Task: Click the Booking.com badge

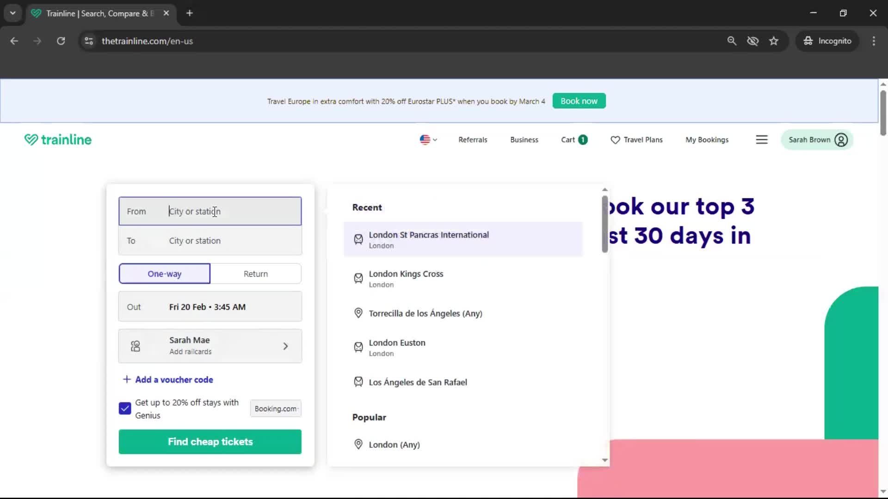Action: coord(276,408)
